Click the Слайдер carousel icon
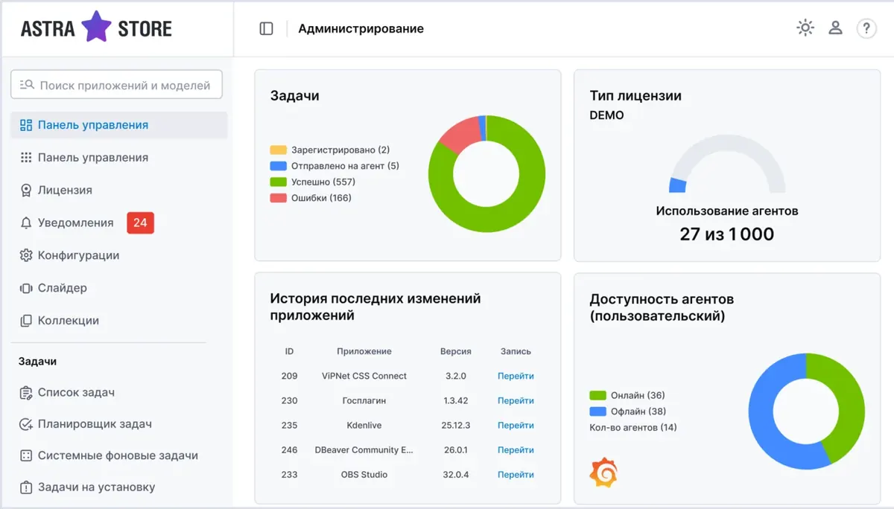 click(x=26, y=288)
